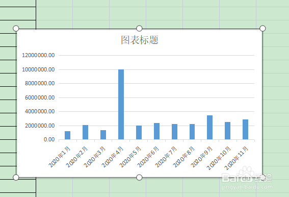Click the 2020年11月 bar

(x=245, y=130)
